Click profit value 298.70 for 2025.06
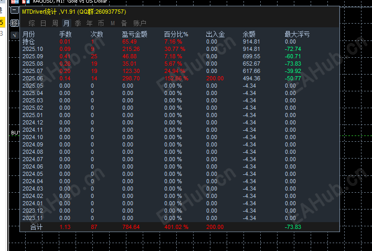This screenshot has height=251, width=372. pos(131,79)
